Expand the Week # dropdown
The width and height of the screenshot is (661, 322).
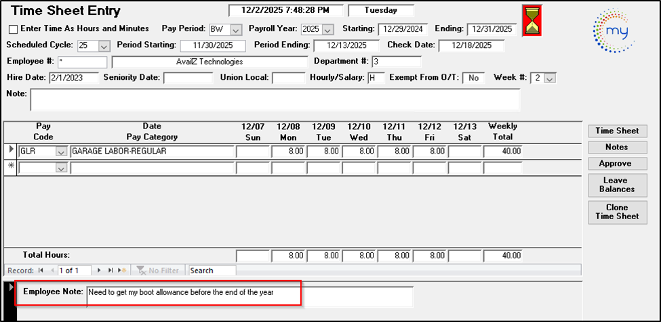(x=550, y=78)
